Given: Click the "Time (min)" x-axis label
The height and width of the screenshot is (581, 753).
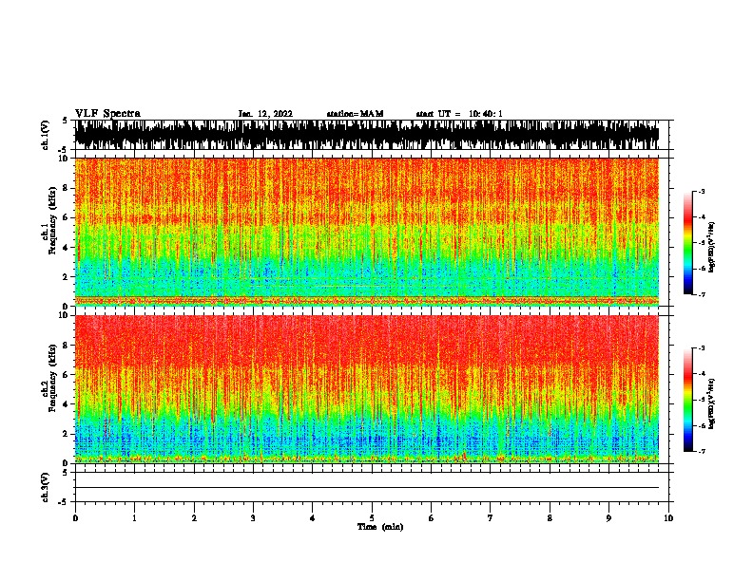Looking at the screenshot, I should pos(380,527).
